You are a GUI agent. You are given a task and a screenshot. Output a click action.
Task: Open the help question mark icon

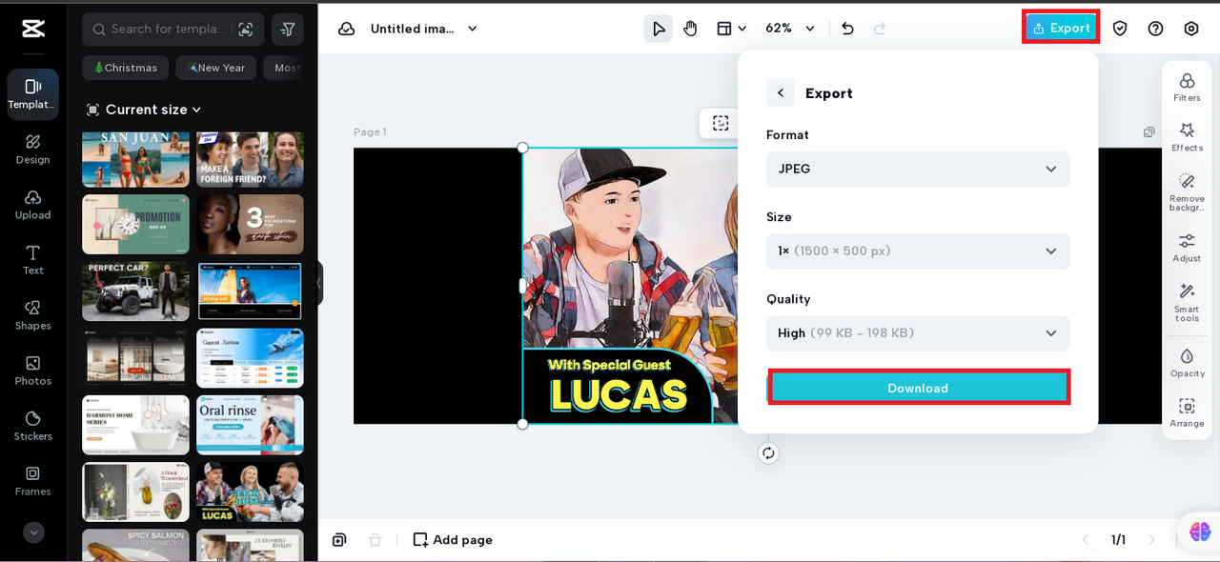(x=1155, y=29)
